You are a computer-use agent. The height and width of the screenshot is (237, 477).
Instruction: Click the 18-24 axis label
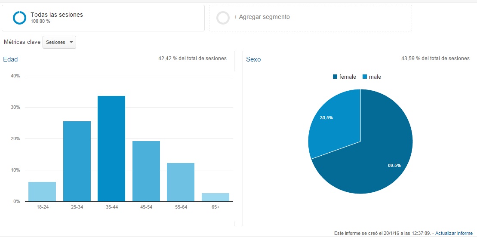point(42,207)
